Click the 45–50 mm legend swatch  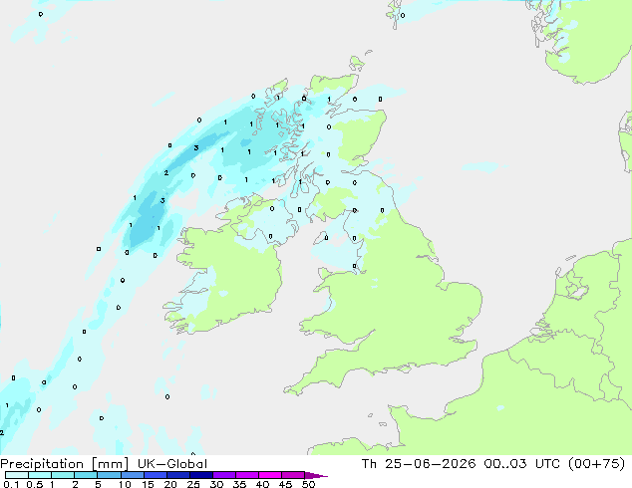click(293, 475)
